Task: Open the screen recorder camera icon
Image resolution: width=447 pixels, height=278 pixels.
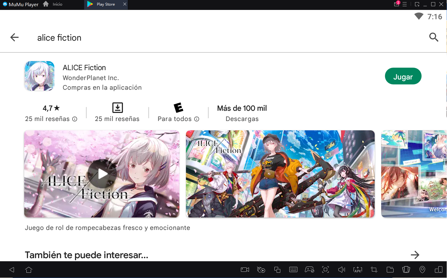Action: pyautogui.click(x=245, y=270)
